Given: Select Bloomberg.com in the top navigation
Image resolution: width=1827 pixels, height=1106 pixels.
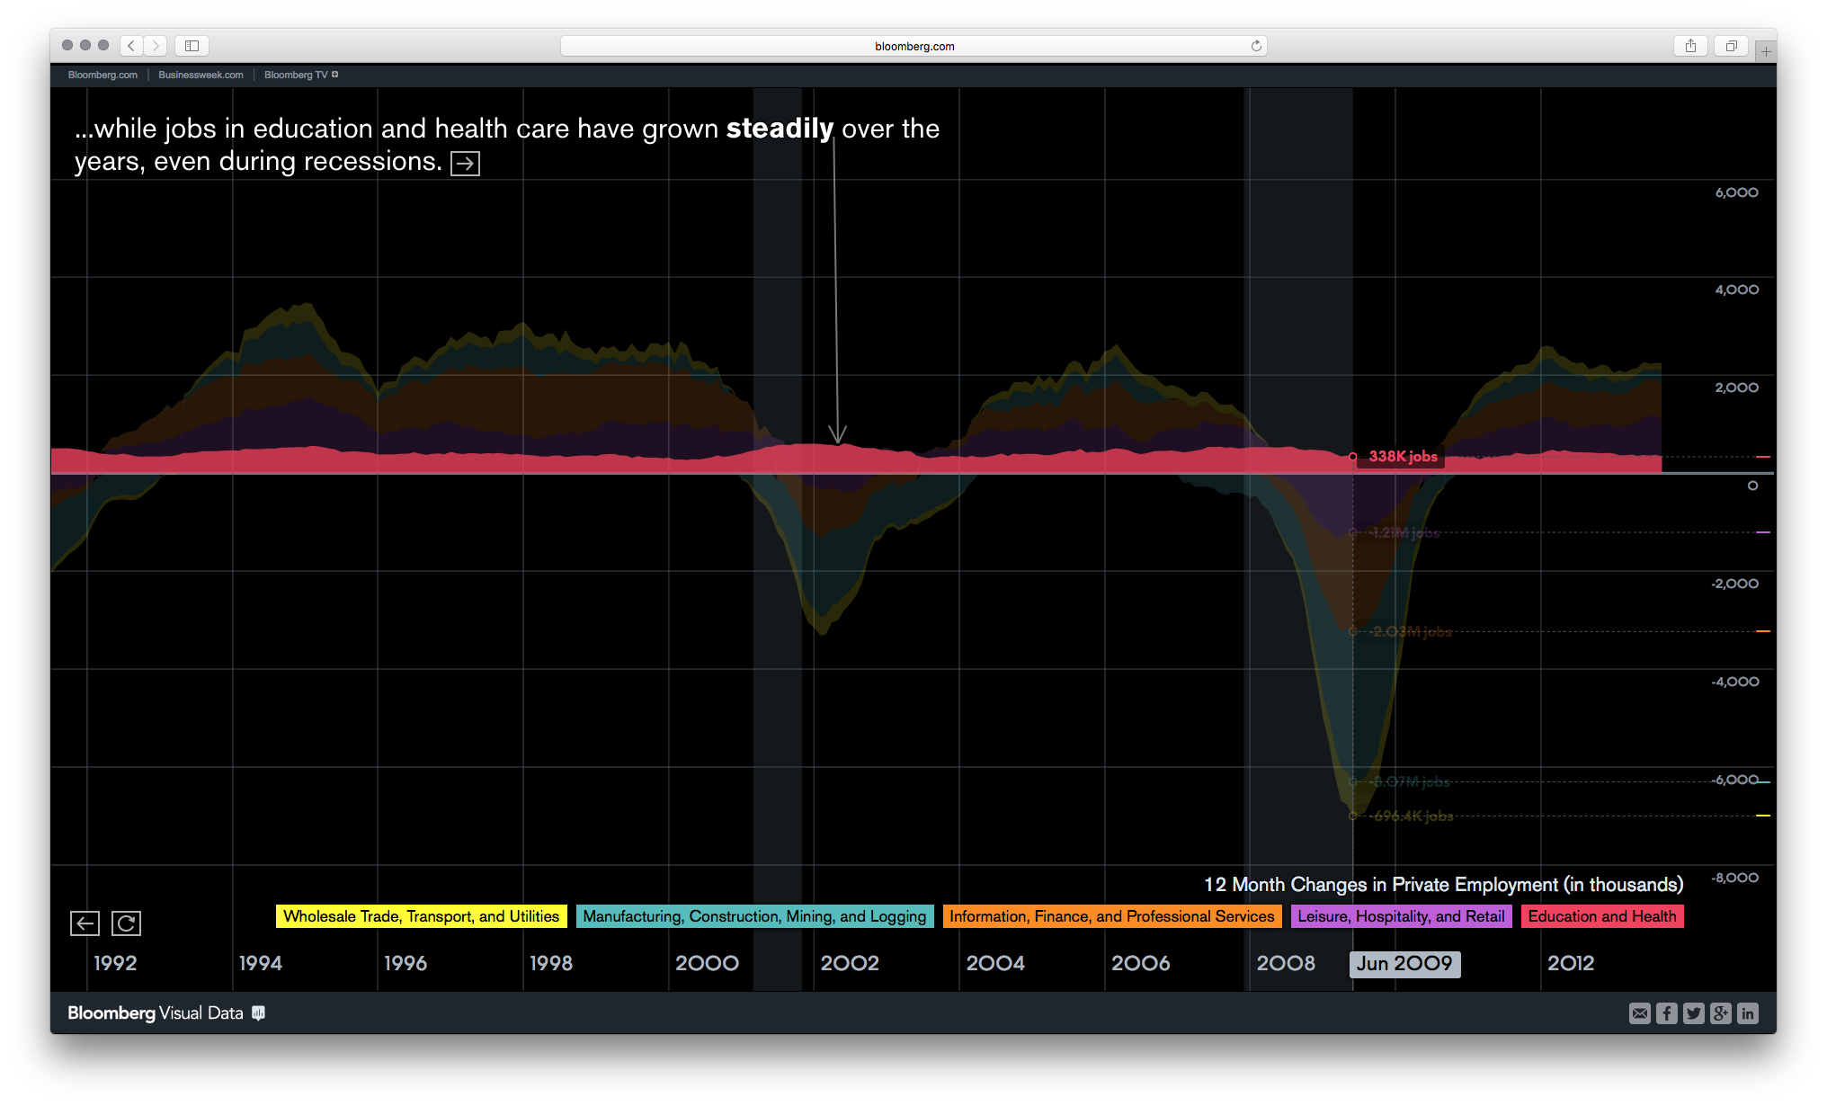Looking at the screenshot, I should [102, 75].
